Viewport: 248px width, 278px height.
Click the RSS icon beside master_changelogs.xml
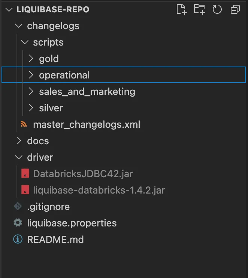point(24,124)
